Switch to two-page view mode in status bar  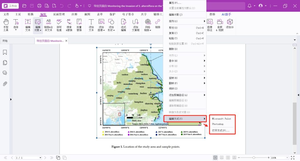[228, 158]
